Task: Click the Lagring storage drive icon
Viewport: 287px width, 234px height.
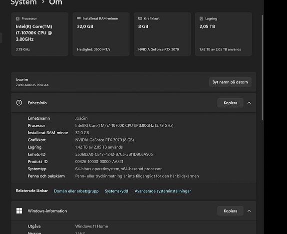Action: (201, 18)
